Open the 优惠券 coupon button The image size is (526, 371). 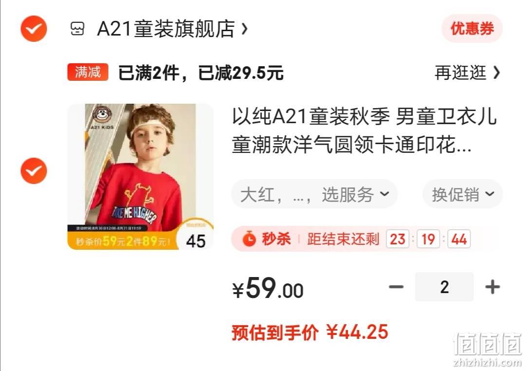(472, 29)
